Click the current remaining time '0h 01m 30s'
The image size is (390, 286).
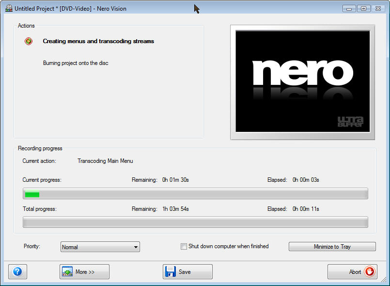pos(175,180)
